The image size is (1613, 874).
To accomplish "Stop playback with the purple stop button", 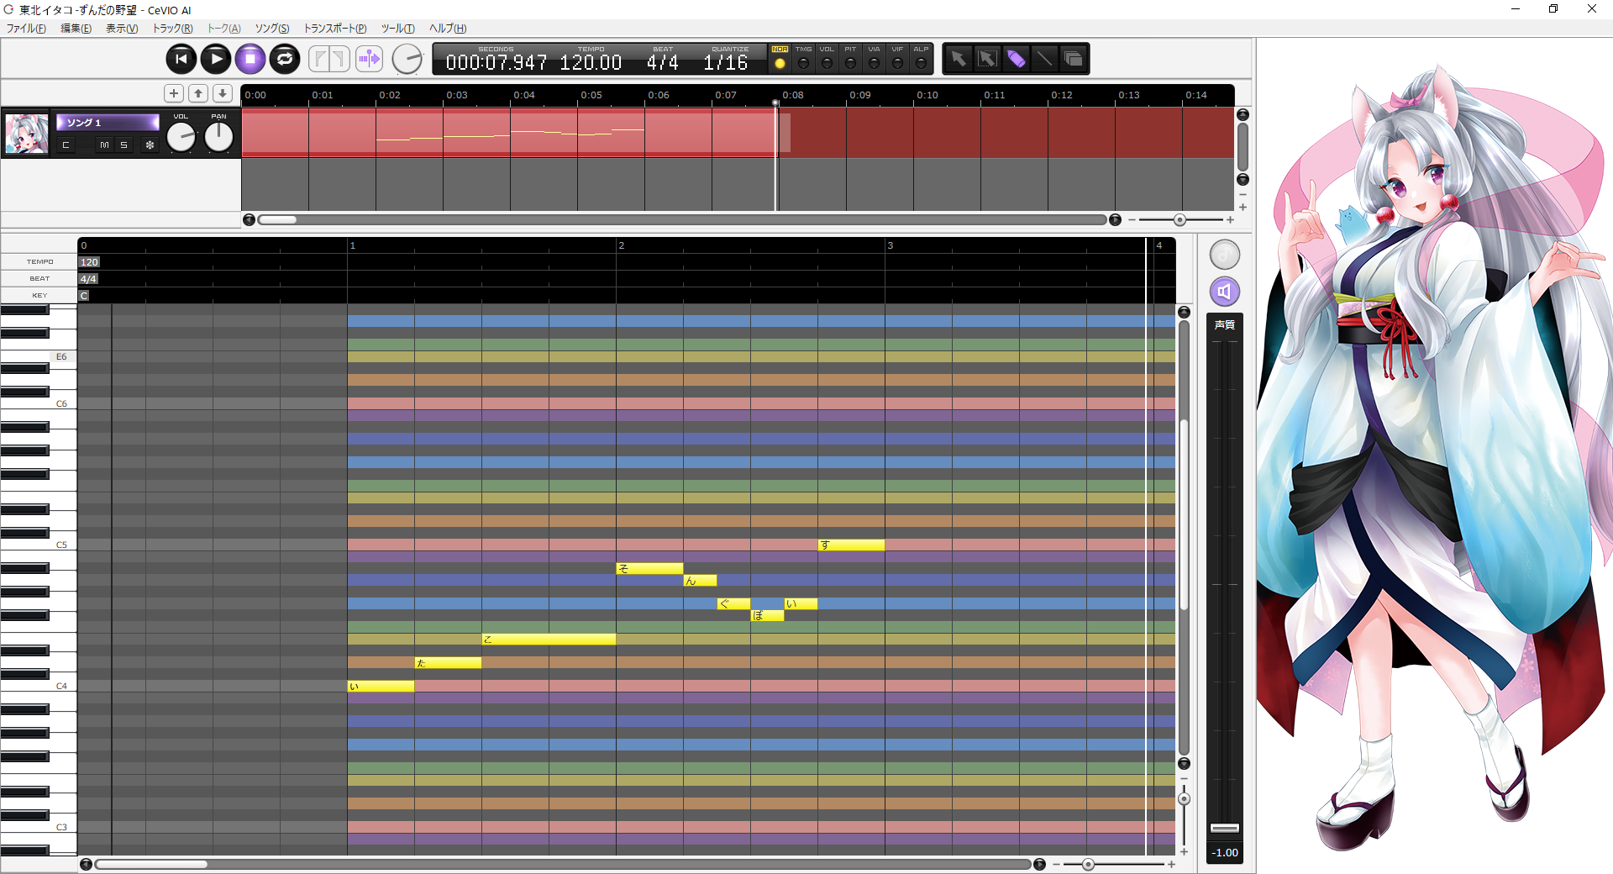I will (250, 59).
